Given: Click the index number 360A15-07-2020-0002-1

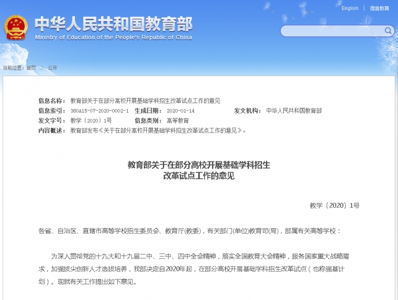Looking at the screenshot, I should click(99, 110).
